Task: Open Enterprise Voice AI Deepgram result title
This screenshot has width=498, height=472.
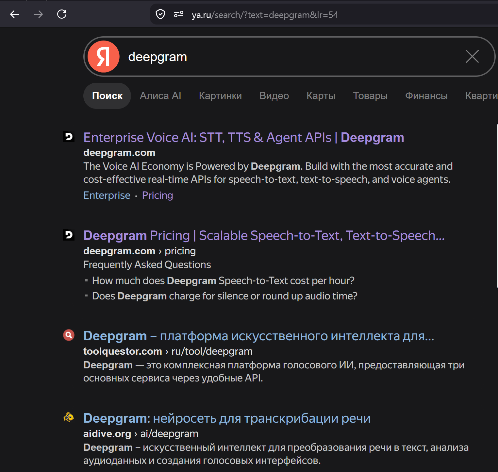Action: click(244, 138)
